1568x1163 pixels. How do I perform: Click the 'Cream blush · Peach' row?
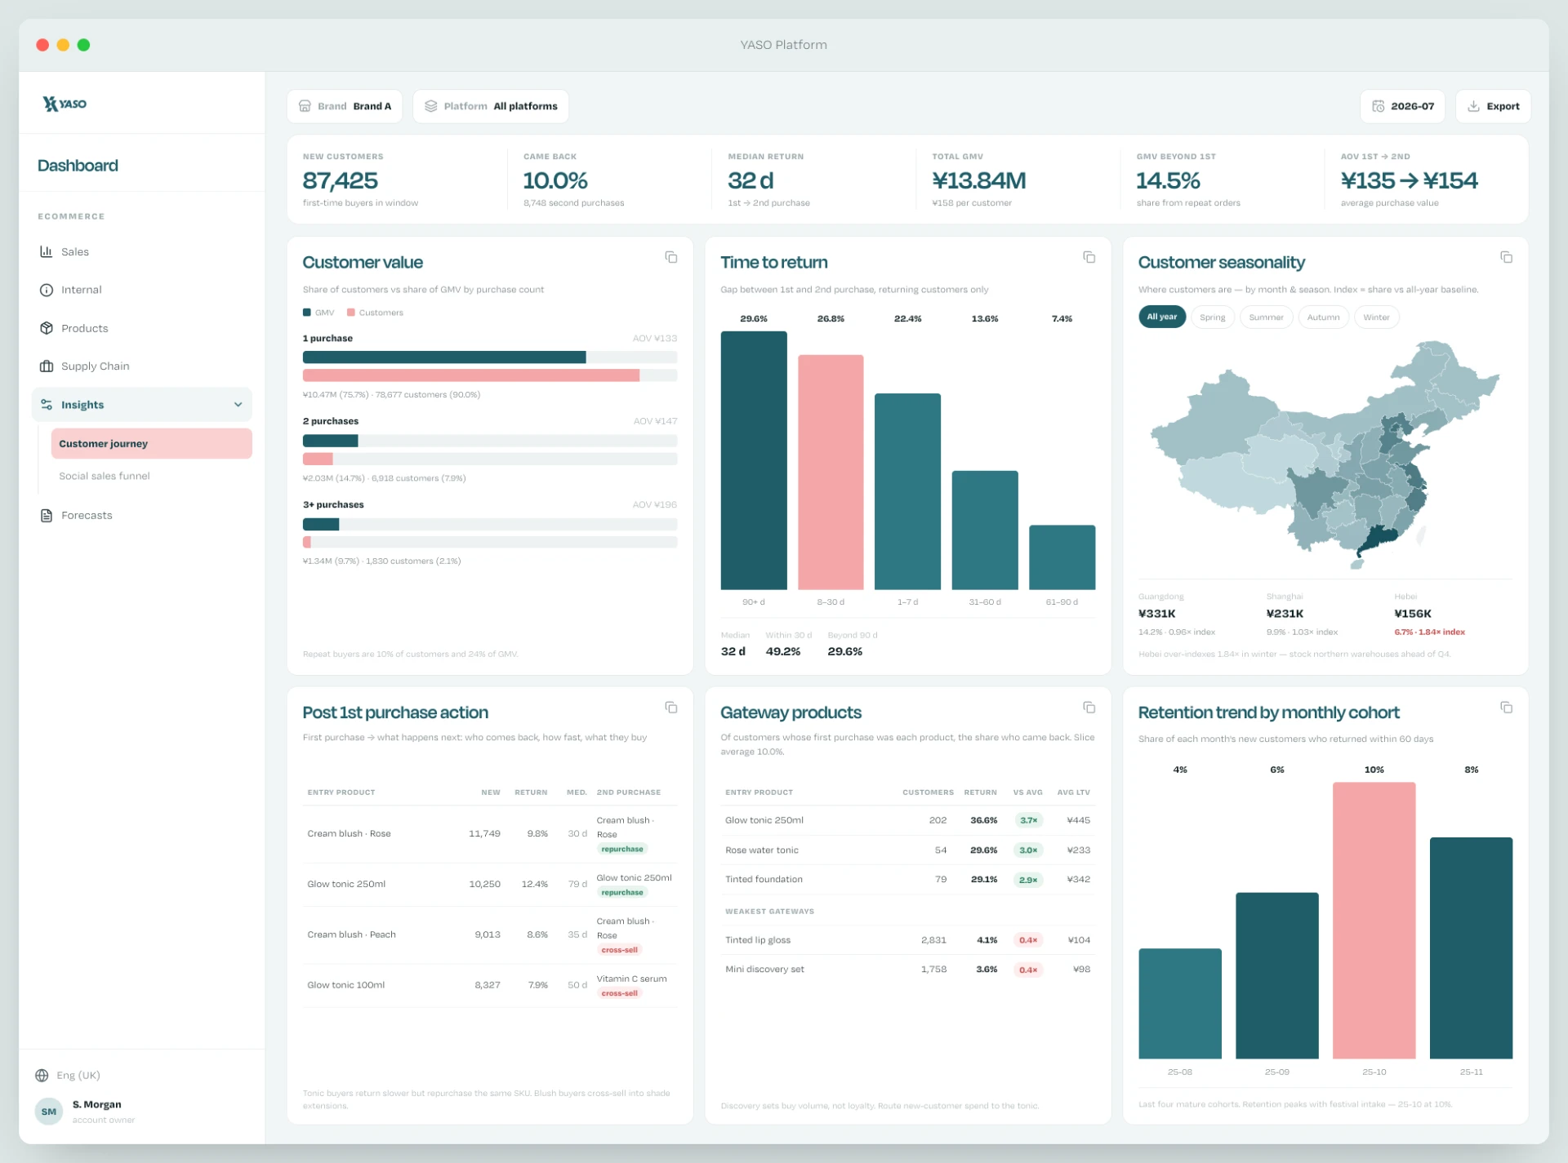click(490, 935)
